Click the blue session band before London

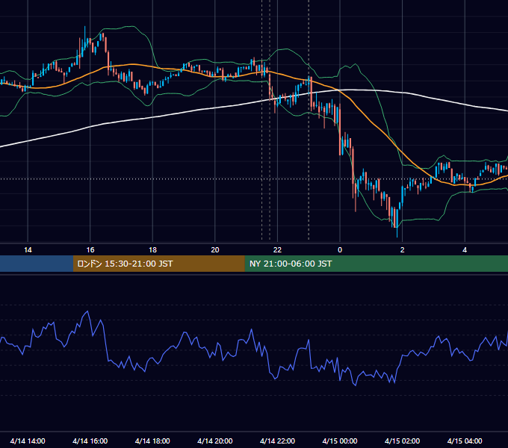(37, 264)
